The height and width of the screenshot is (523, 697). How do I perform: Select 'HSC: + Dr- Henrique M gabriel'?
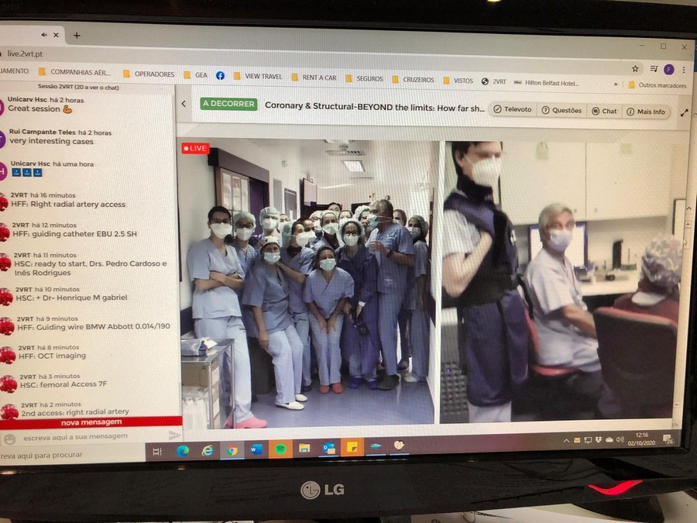pos(71,297)
